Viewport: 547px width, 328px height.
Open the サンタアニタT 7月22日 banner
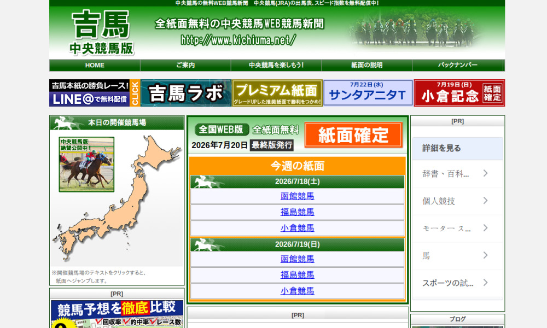tap(368, 93)
